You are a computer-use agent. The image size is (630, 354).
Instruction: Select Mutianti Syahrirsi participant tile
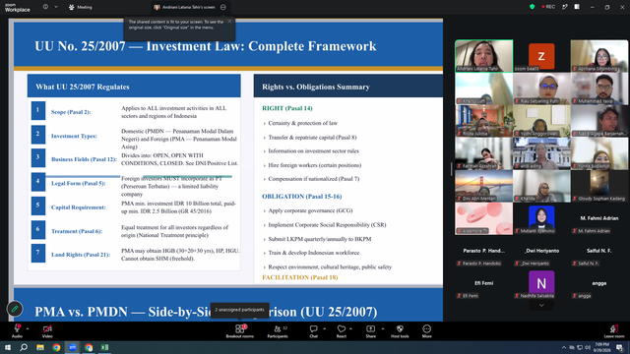[541, 218]
